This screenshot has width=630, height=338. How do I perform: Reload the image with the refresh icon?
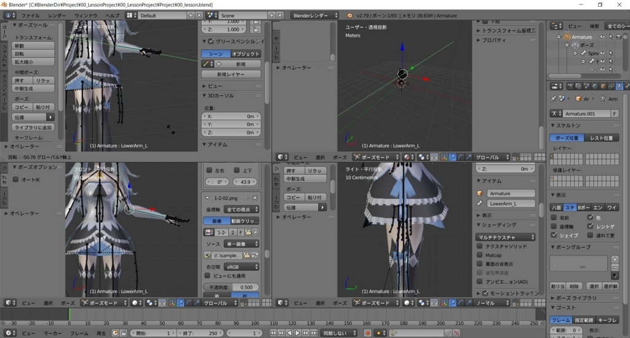click(x=255, y=256)
